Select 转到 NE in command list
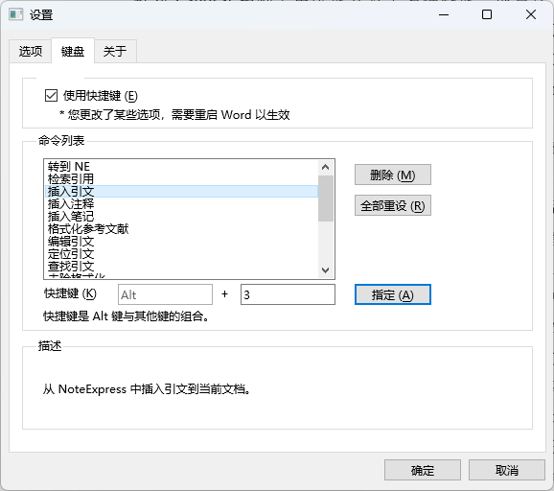 pyautogui.click(x=181, y=167)
